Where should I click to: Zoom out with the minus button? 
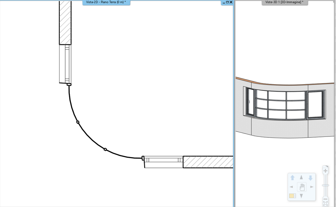(x=325, y=199)
